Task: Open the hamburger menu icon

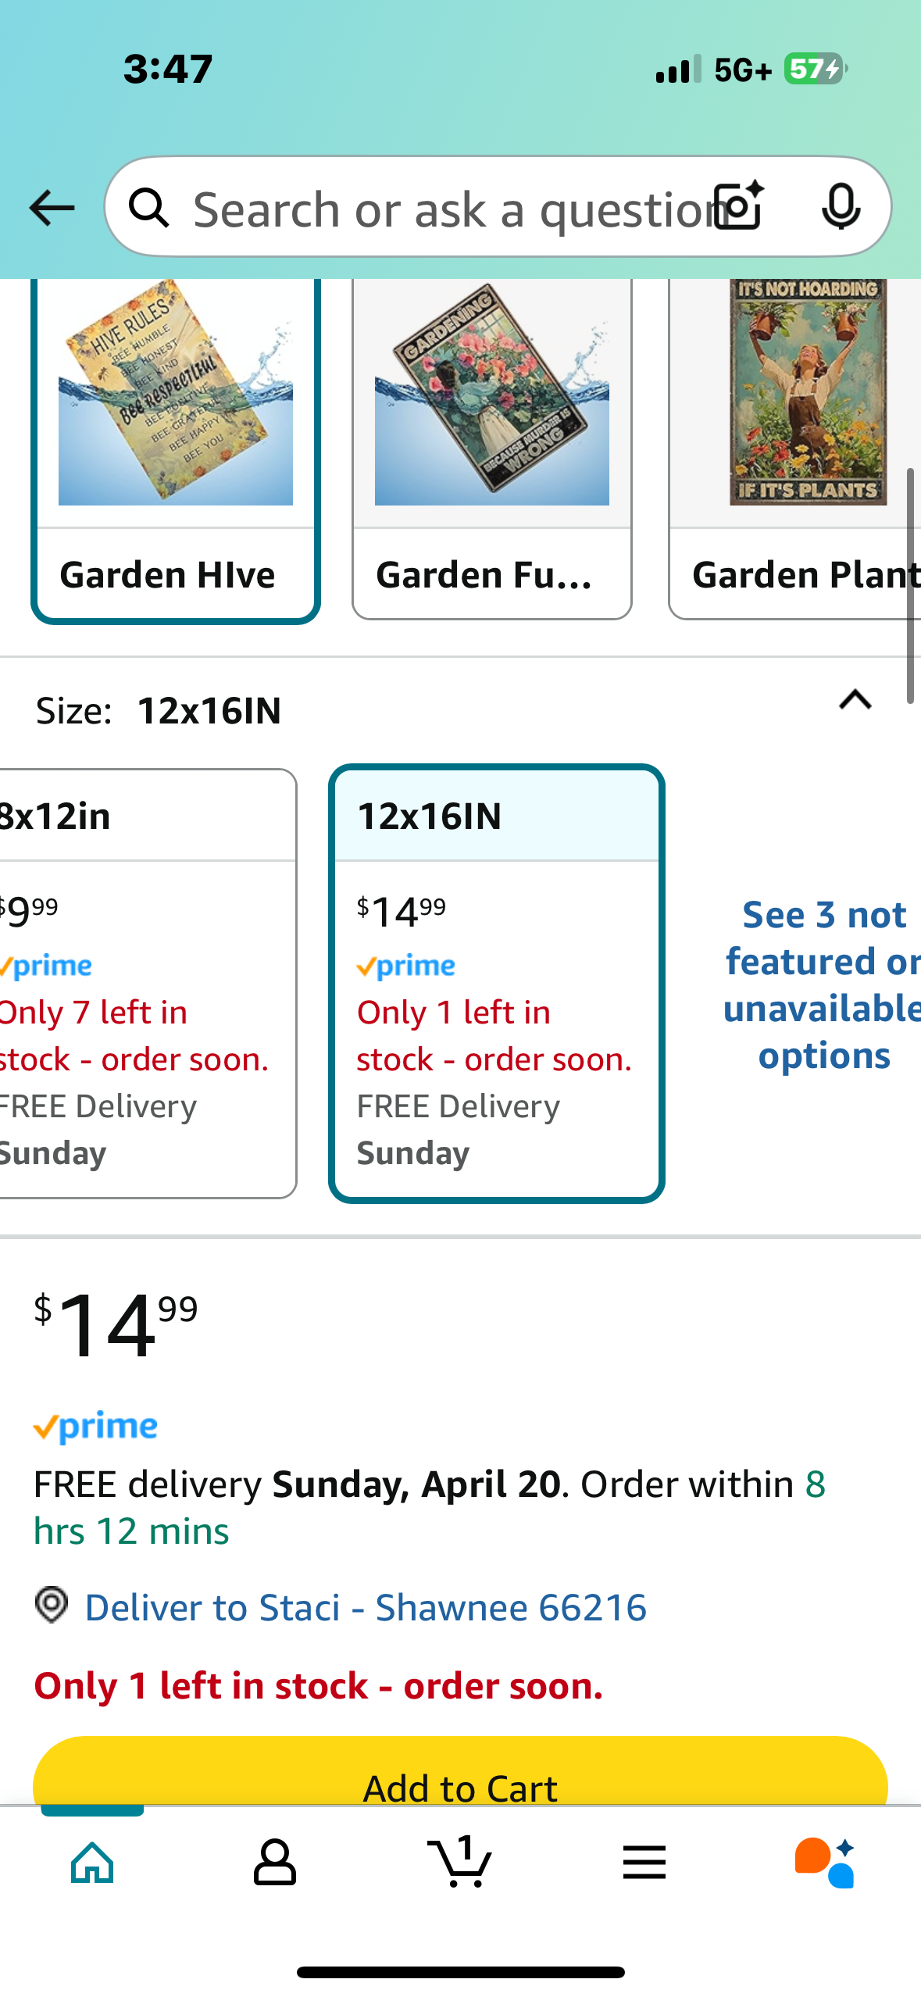Action: pyautogui.click(x=644, y=1863)
